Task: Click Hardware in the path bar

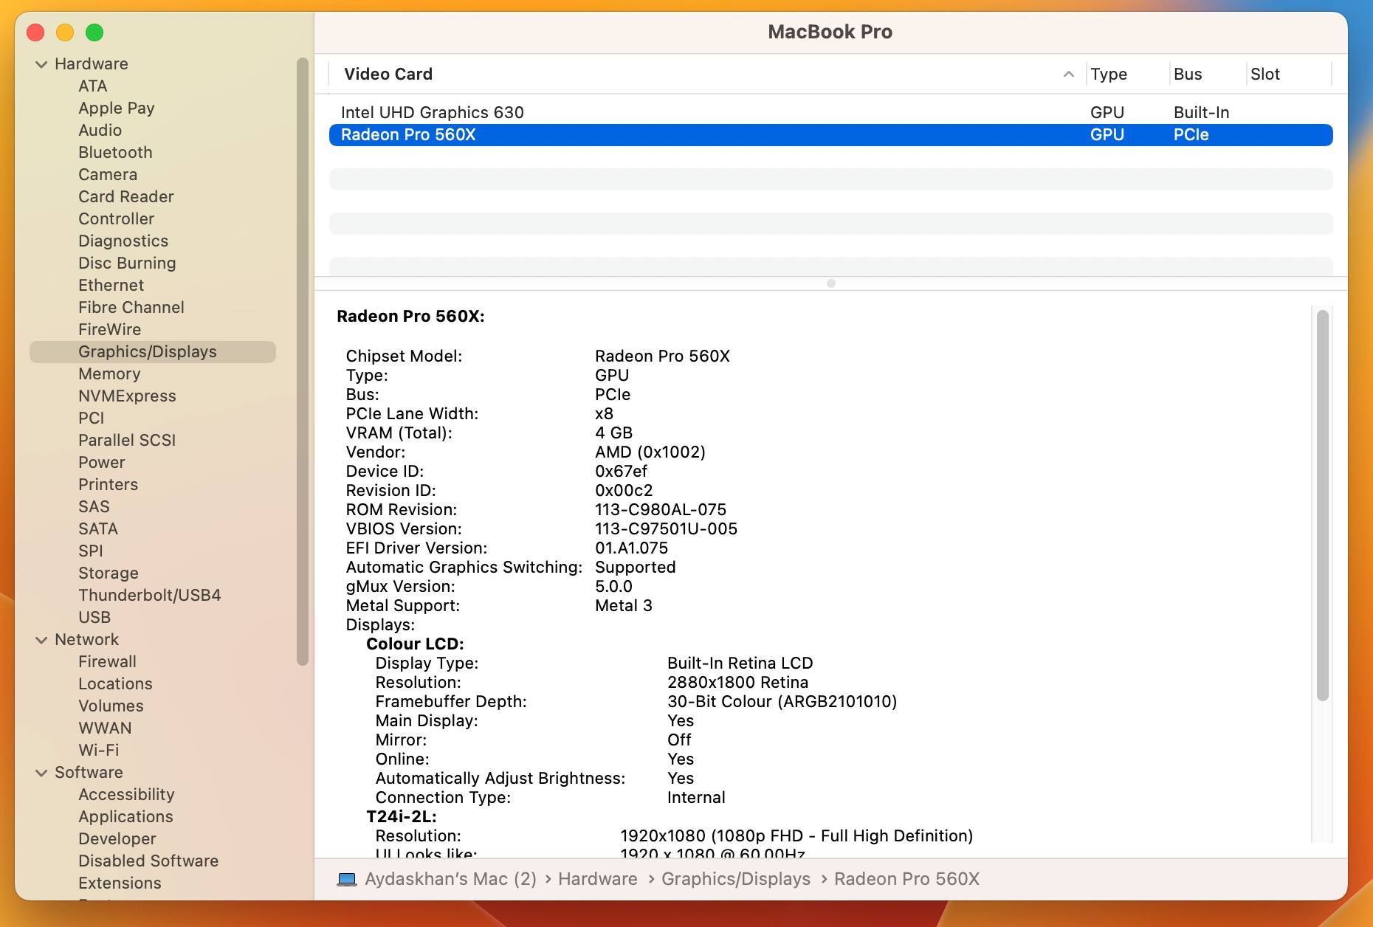Action: (597, 879)
